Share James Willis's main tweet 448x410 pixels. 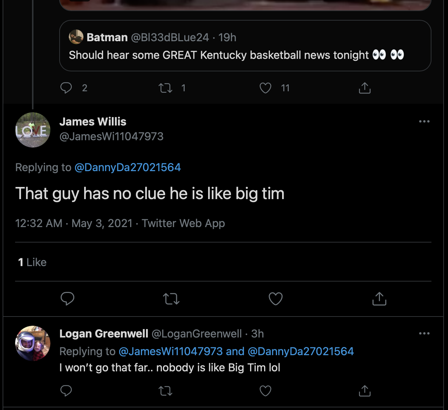(379, 298)
